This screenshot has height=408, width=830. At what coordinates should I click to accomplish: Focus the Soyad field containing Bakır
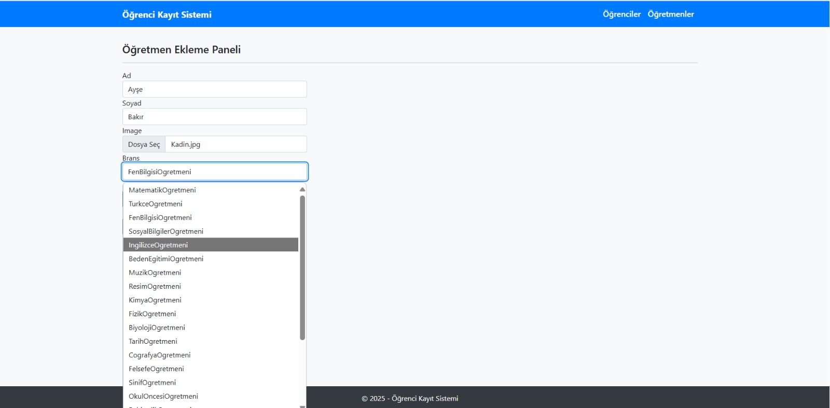pyautogui.click(x=214, y=117)
